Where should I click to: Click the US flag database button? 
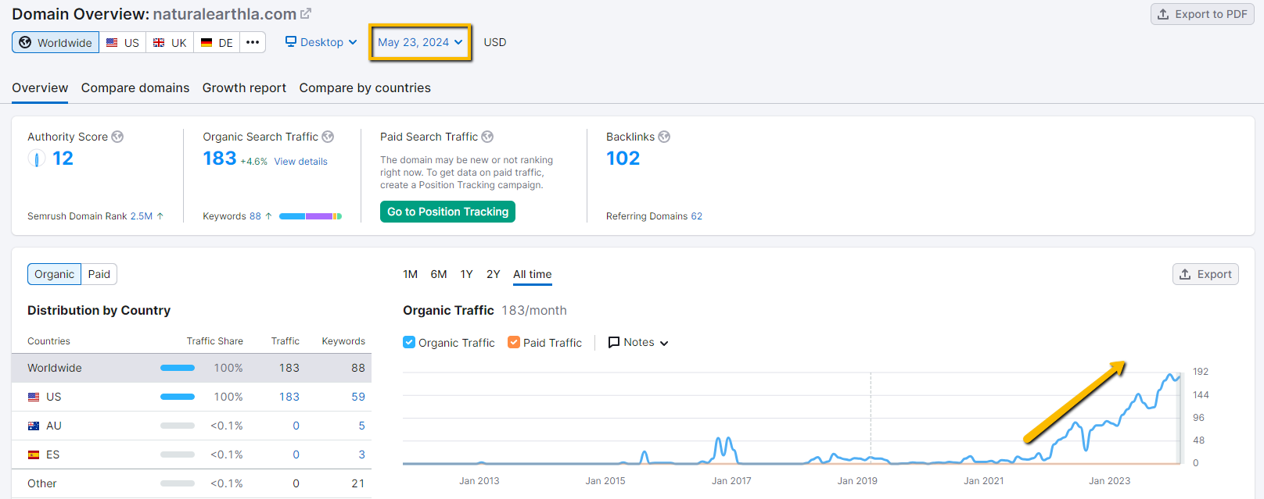pyautogui.click(x=123, y=42)
